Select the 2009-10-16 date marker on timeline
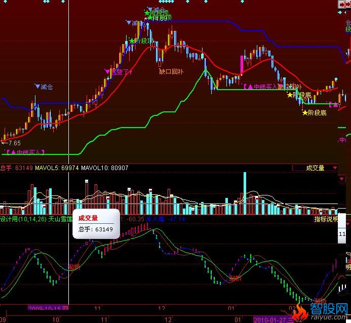The width and height of the screenshot is (351, 323). (48, 308)
